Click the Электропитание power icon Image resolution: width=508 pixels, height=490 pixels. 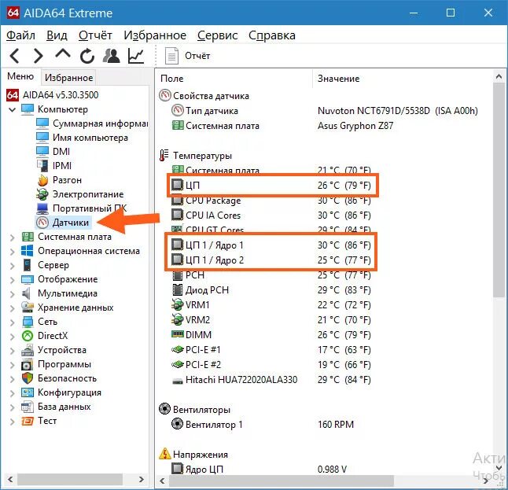pos(42,194)
